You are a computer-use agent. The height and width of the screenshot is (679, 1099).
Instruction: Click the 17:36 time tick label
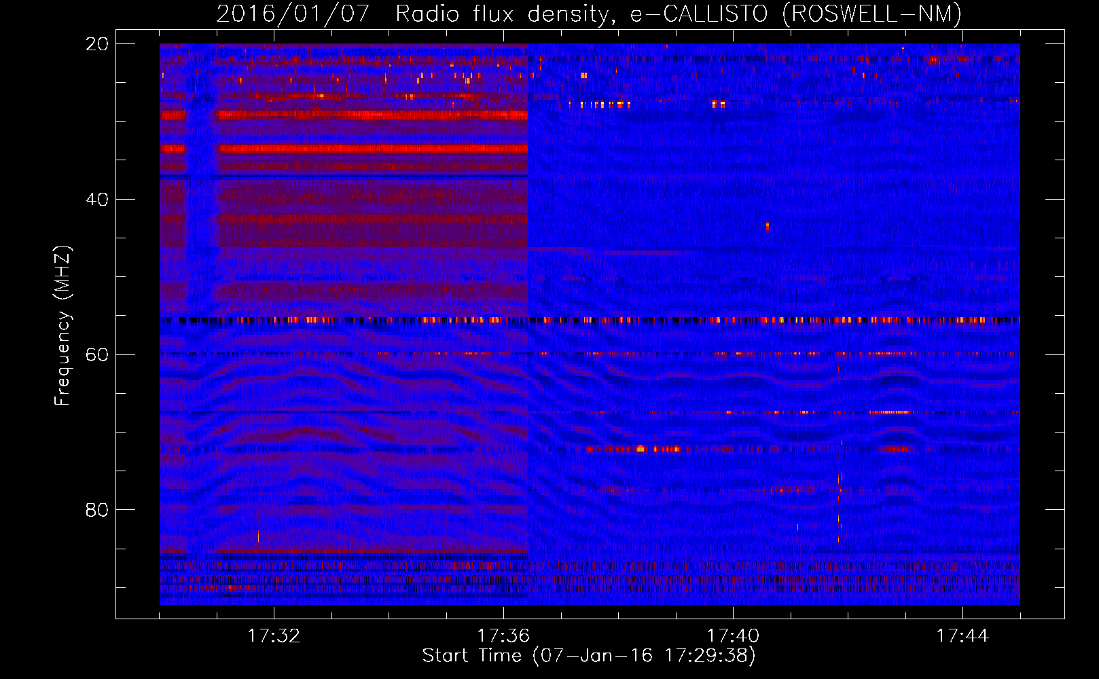[x=503, y=636]
